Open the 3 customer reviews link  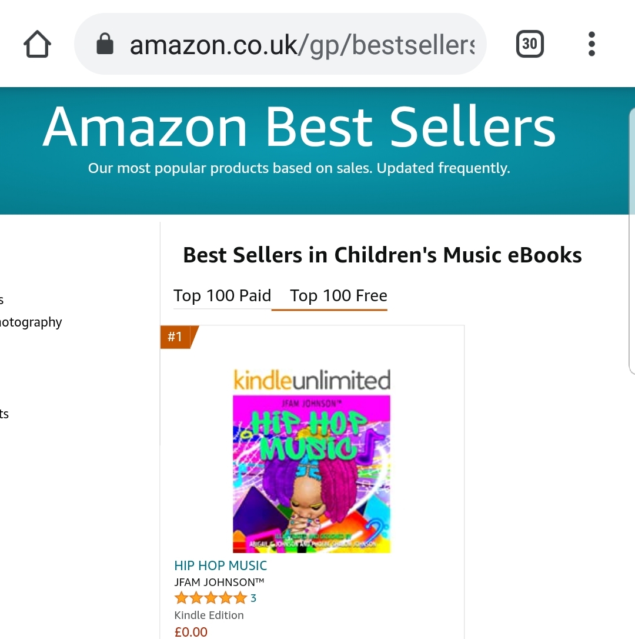coord(253,598)
